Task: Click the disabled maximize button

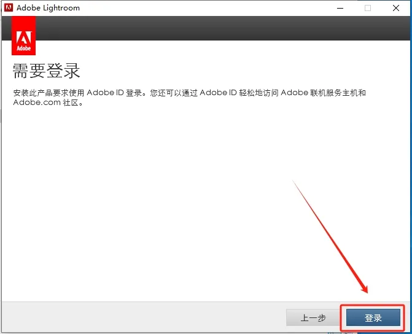Action: point(368,8)
